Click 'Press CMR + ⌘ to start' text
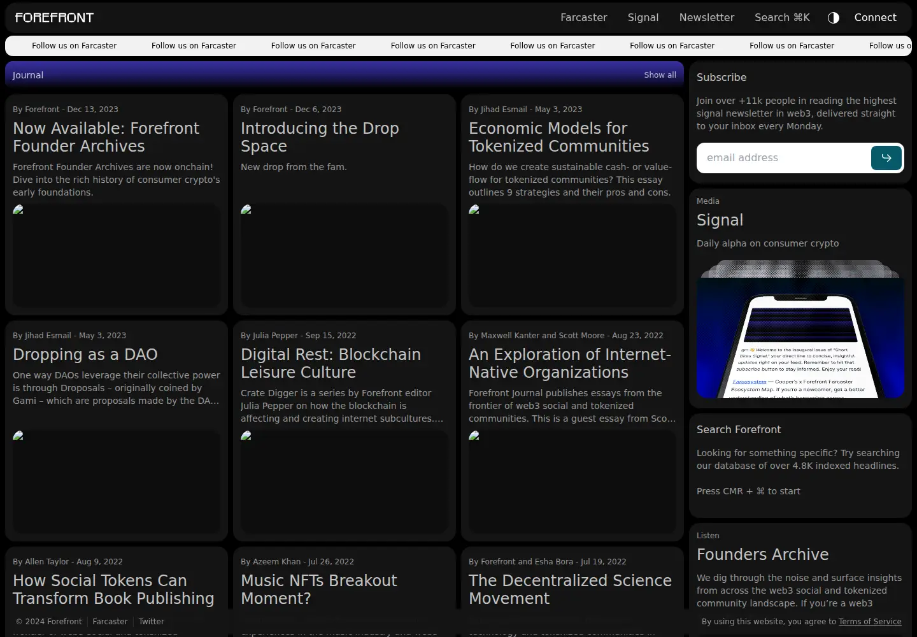 (x=748, y=491)
